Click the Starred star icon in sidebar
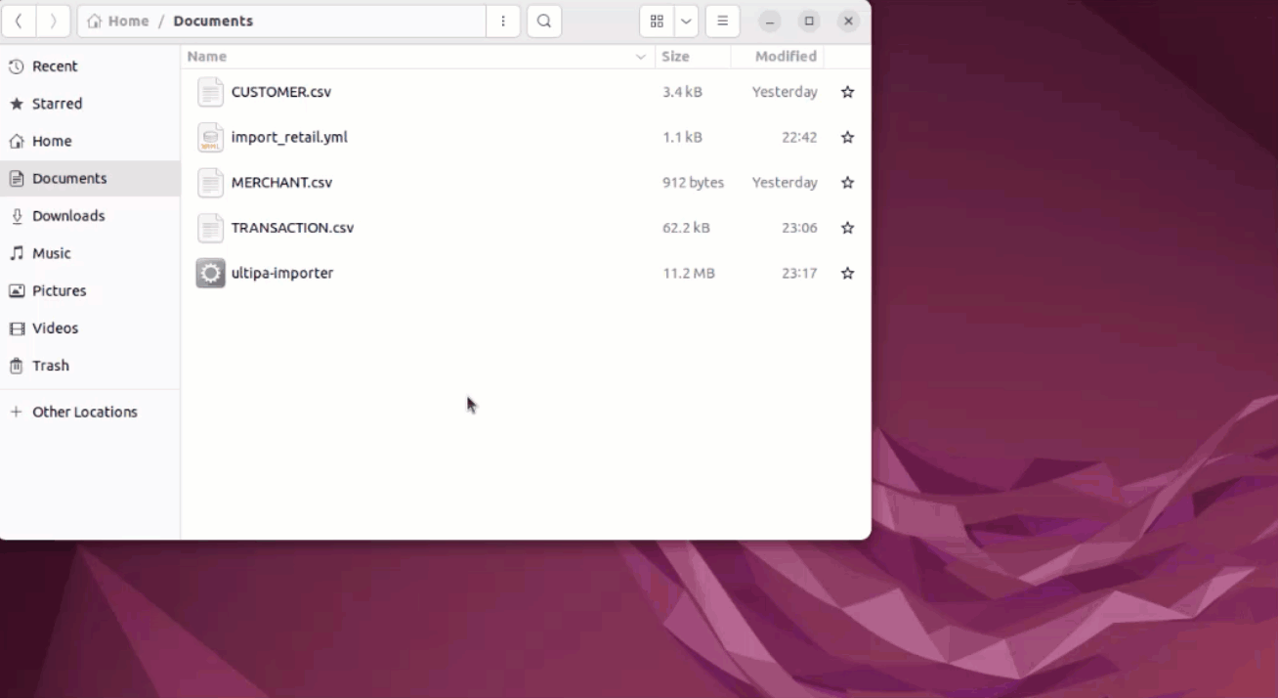The width and height of the screenshot is (1278, 698). pyautogui.click(x=16, y=104)
